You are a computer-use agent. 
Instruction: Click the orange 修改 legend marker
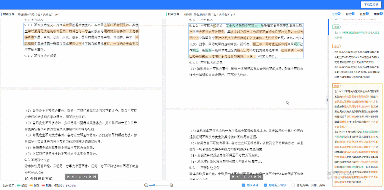point(31,185)
